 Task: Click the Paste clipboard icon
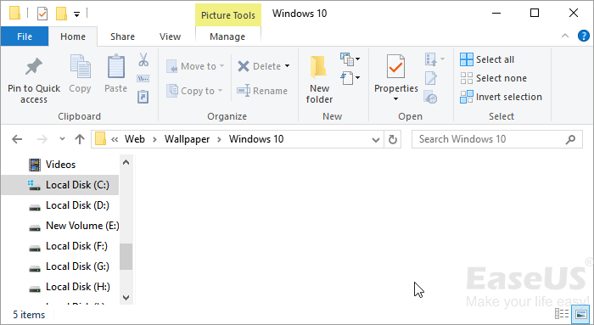[x=116, y=66]
